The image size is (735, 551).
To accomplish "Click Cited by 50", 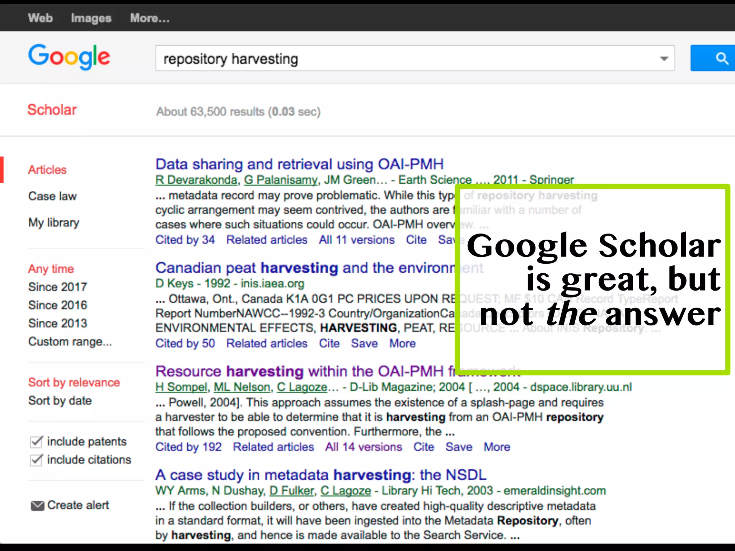I will [185, 343].
